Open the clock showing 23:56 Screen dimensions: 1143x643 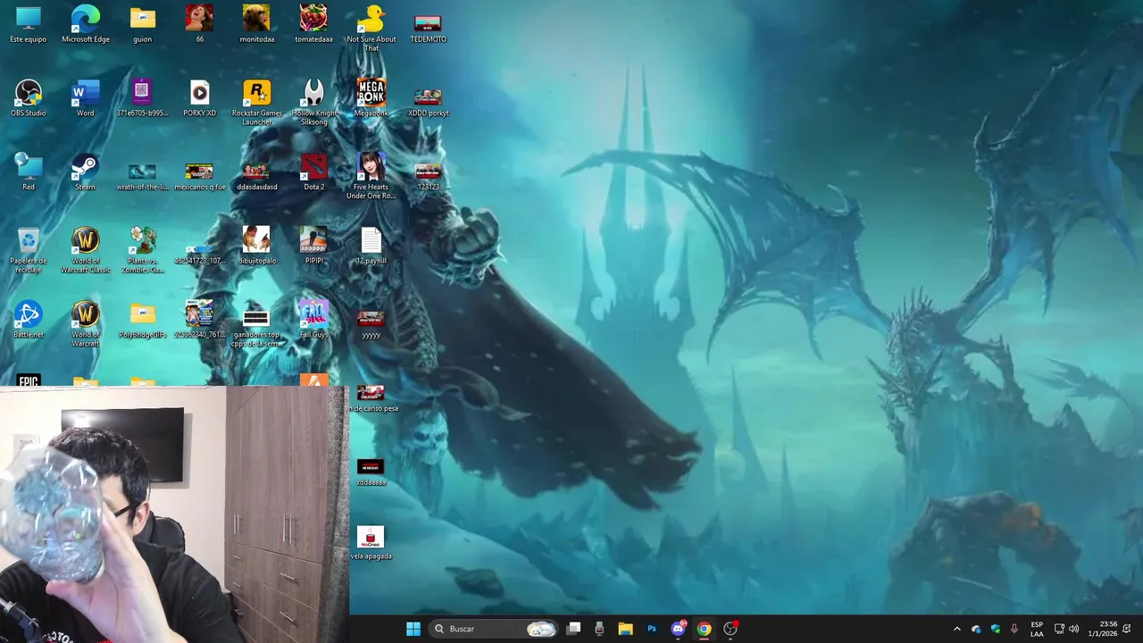1102,629
